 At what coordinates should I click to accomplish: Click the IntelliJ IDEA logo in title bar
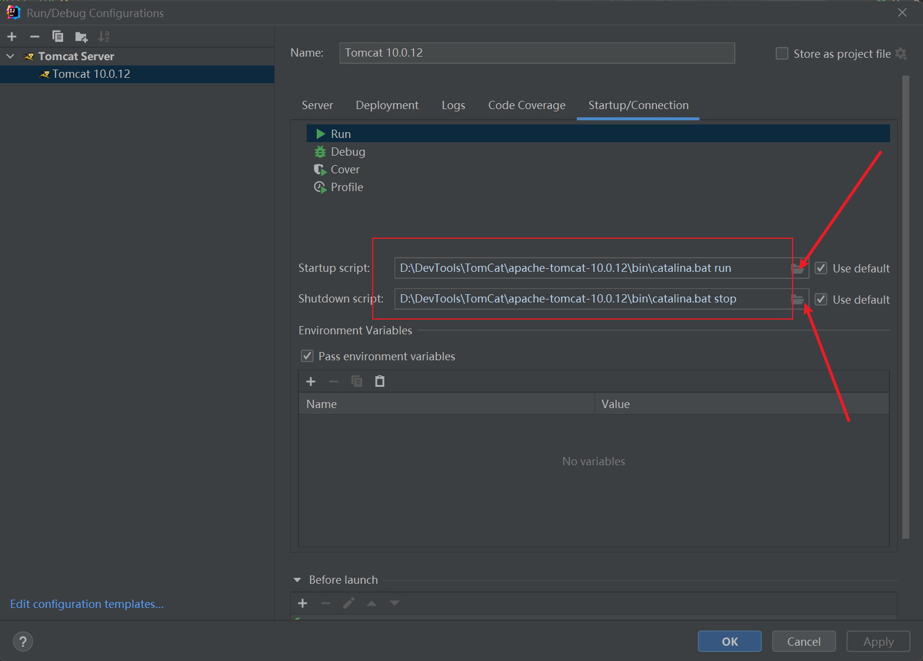(x=13, y=12)
